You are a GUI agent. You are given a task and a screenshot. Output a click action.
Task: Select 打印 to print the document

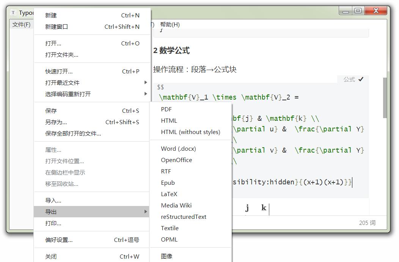53,223
